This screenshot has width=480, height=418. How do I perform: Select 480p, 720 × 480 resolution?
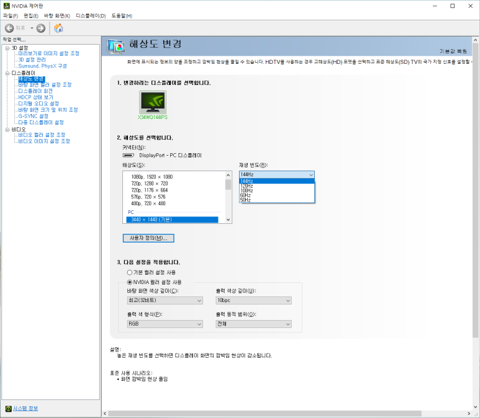(148, 203)
